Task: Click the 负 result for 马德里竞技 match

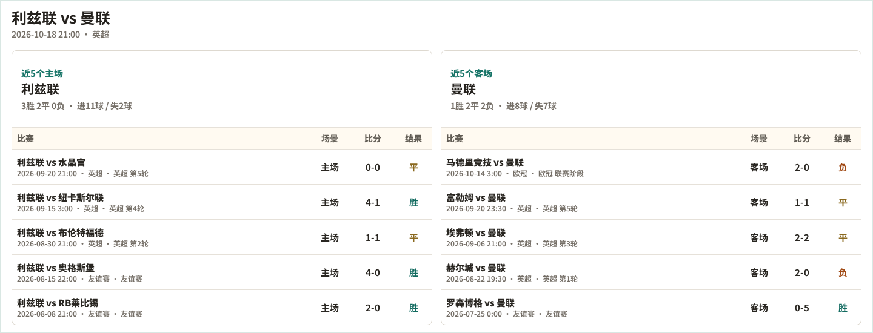Action: 843,167
